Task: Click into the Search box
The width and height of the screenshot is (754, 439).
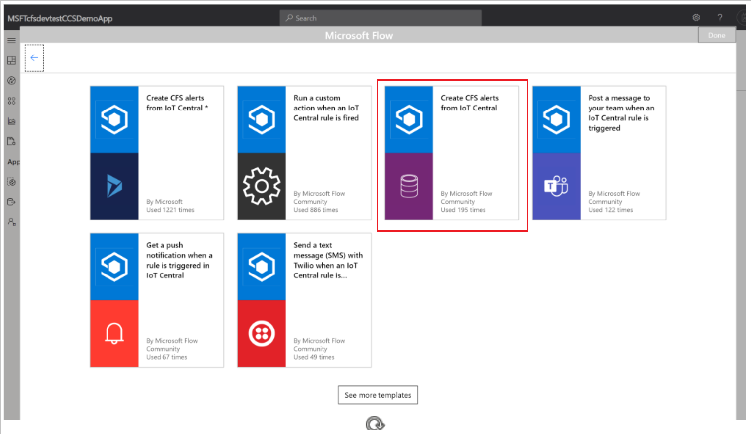Action: (x=380, y=18)
